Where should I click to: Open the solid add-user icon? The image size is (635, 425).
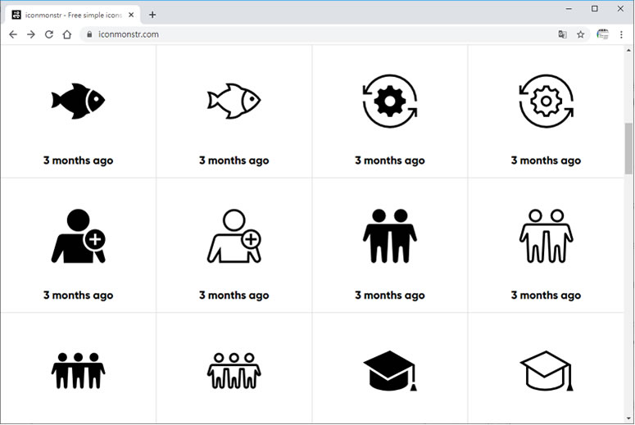coord(78,236)
